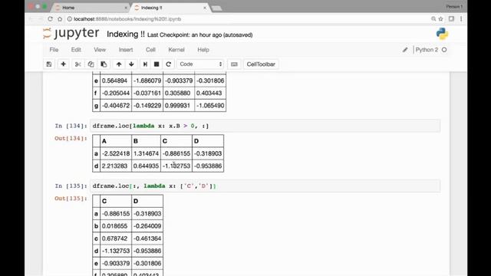Paste cells below icon
The width and height of the screenshot is (491, 276).
(x=104, y=64)
